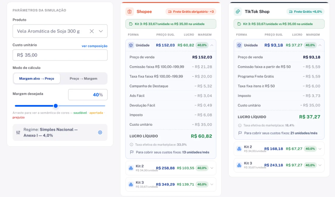Screen dimensions: 335x197
Task: Click the Shopee Unidade 40,0% margin badge
Action: pyautogui.click(x=202, y=45)
